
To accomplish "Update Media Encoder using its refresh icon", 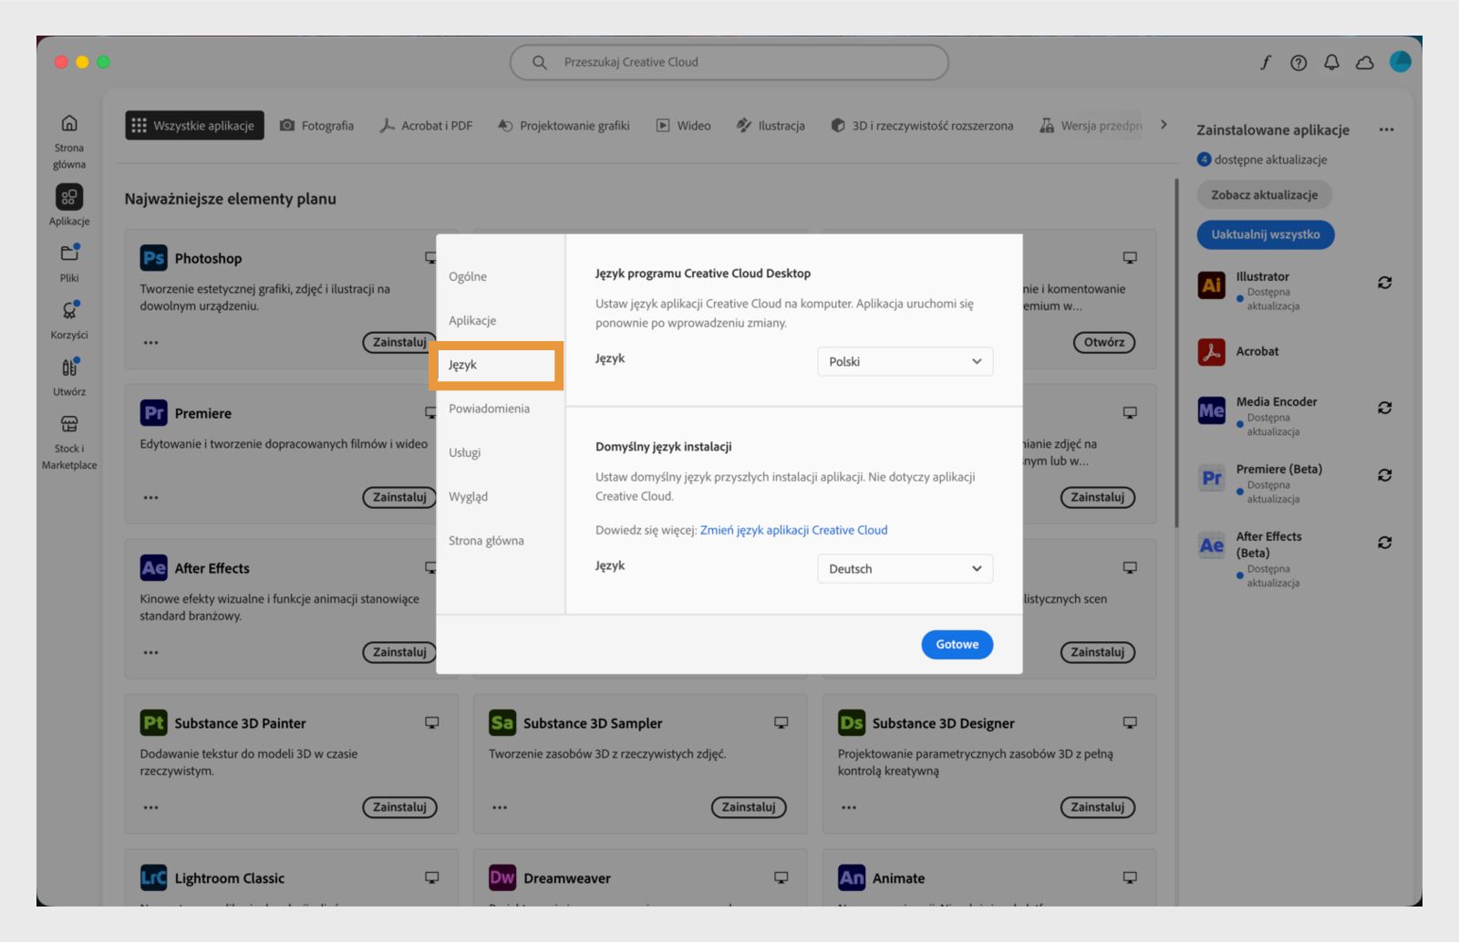I will pos(1384,408).
